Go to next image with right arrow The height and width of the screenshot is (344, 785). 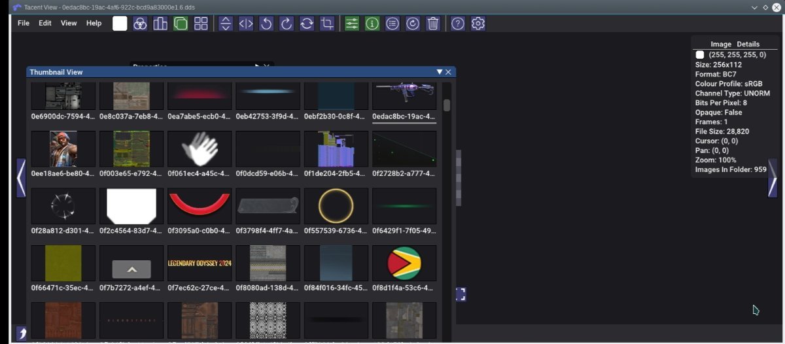pos(773,178)
